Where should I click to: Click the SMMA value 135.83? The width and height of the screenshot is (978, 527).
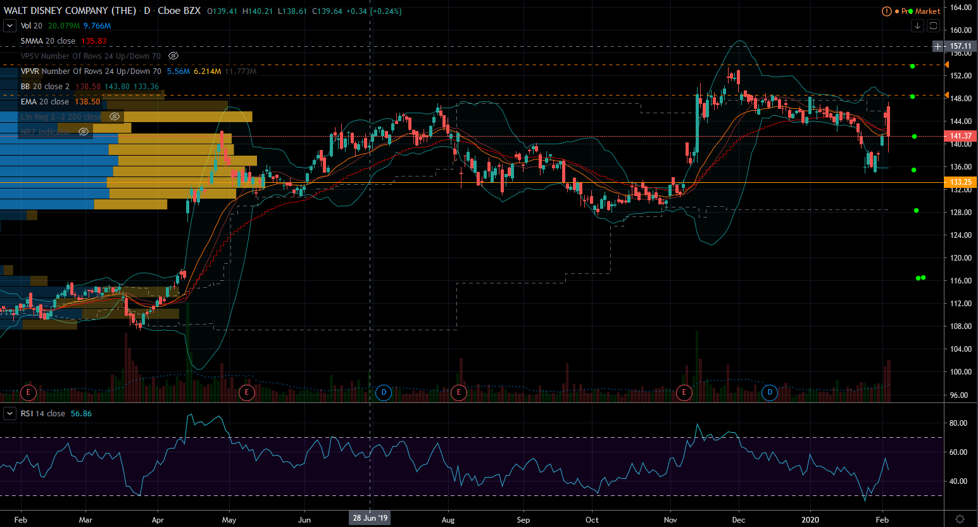point(94,41)
